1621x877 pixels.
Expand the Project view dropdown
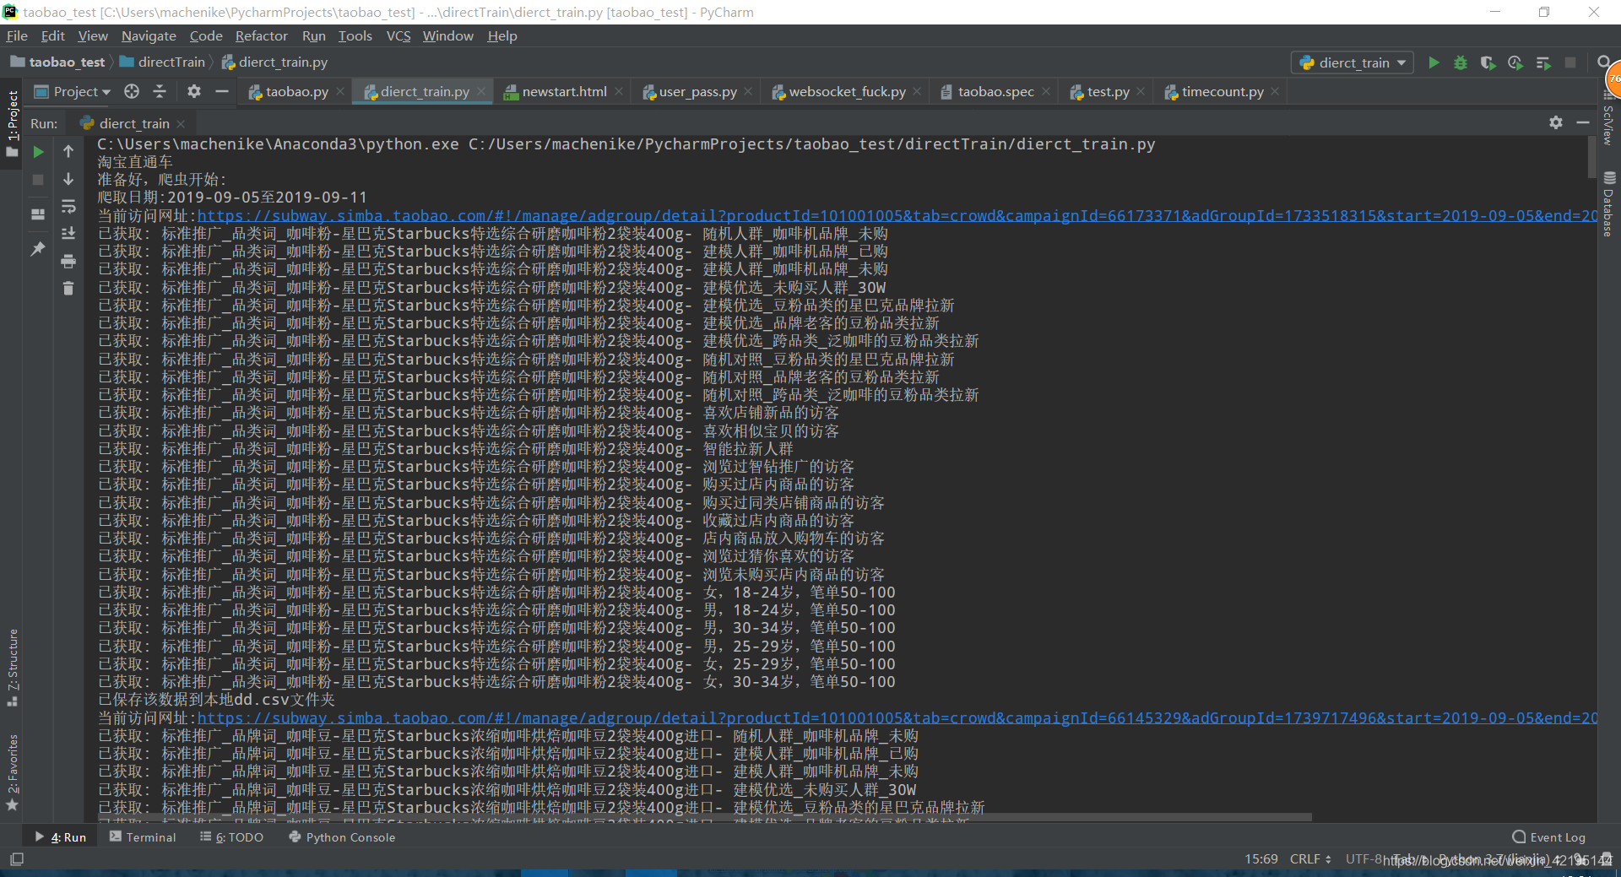tap(73, 91)
